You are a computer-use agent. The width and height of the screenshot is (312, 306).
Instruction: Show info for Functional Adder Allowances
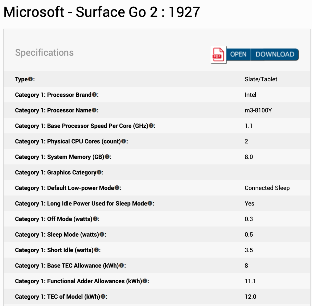(x=145, y=281)
